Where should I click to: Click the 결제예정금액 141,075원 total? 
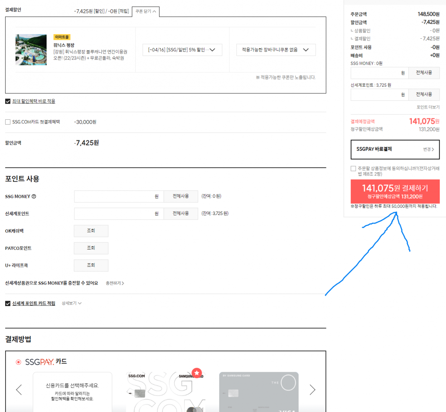click(x=424, y=121)
